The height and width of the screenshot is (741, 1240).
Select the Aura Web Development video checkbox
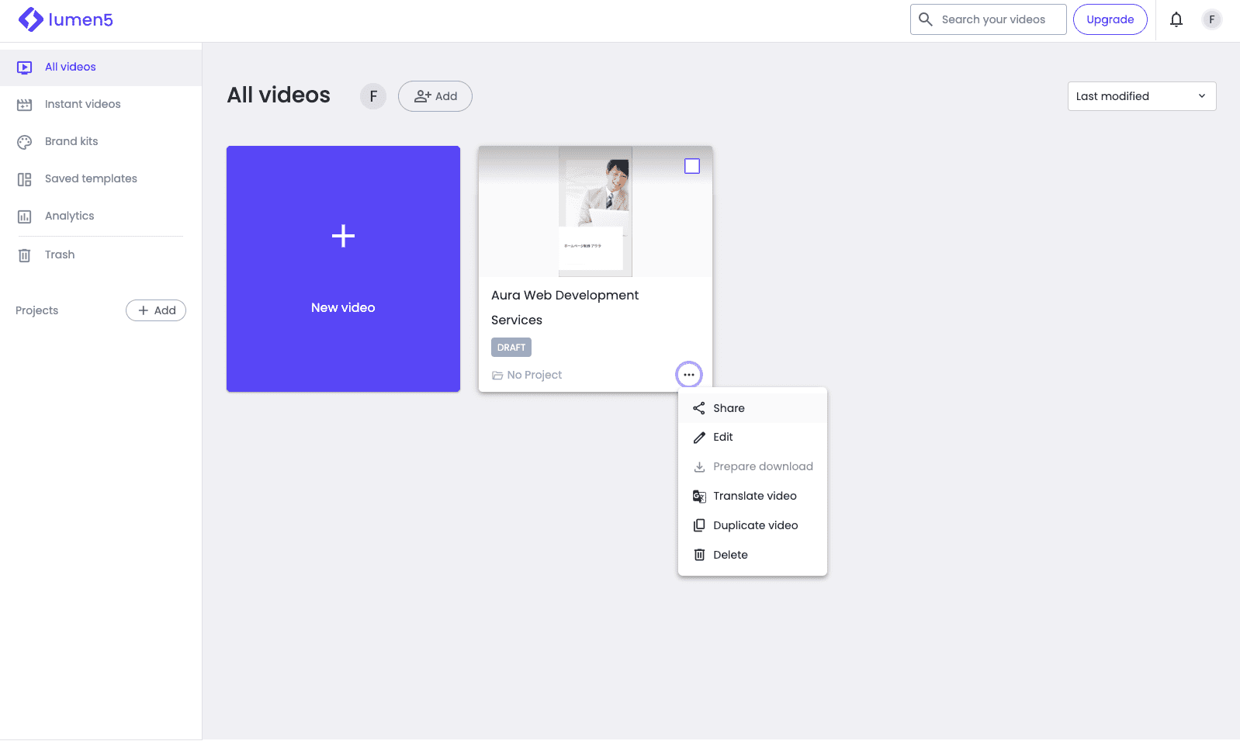691,166
